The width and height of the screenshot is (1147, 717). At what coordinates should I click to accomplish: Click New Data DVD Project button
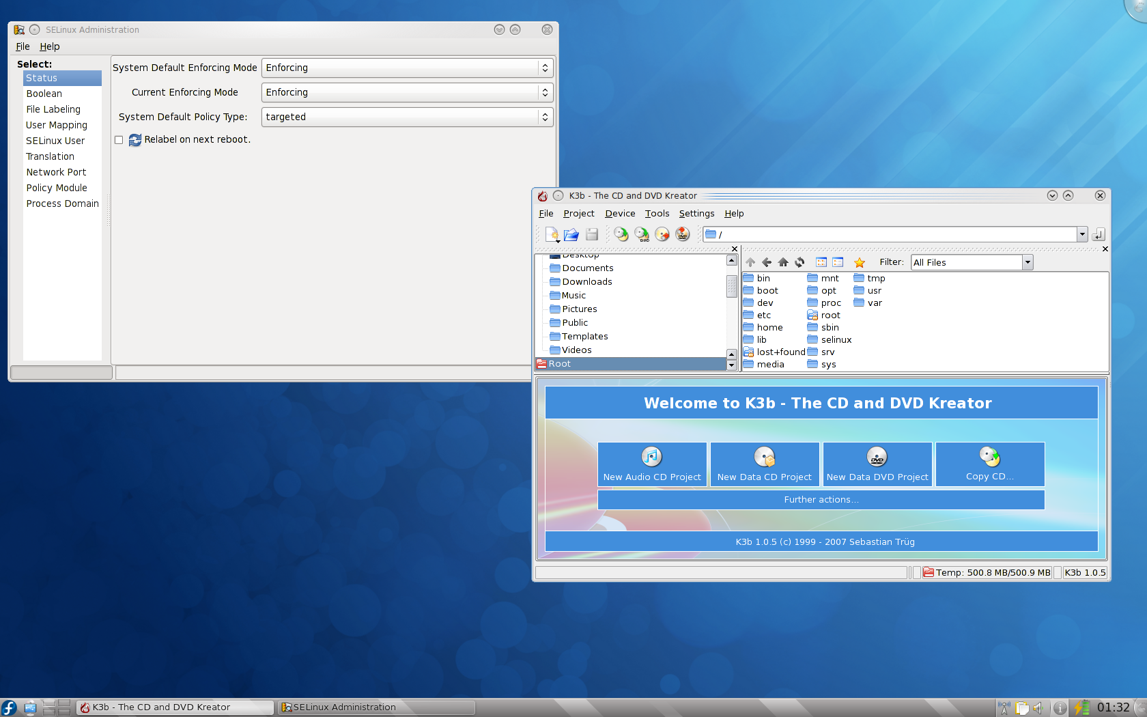(x=877, y=464)
